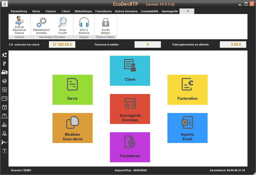Open Réindexation données gears icon

coord(41,25)
